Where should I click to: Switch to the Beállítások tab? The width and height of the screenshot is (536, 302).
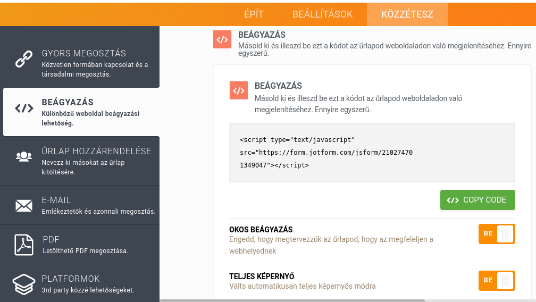click(322, 14)
